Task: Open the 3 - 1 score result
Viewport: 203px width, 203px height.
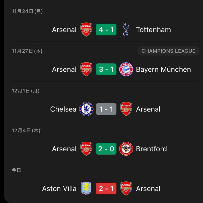Action: click(106, 69)
